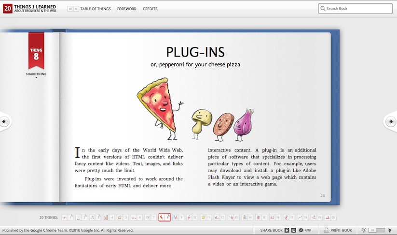Click the 20 Things logo icon
Image resolution: width=397 pixels, height=235 pixels.
click(x=7, y=9)
